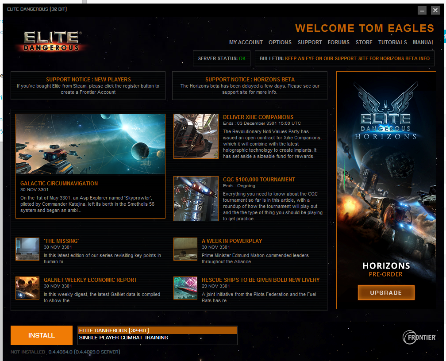446x361 pixels.
Task: Open the Manual
Action: (x=423, y=42)
